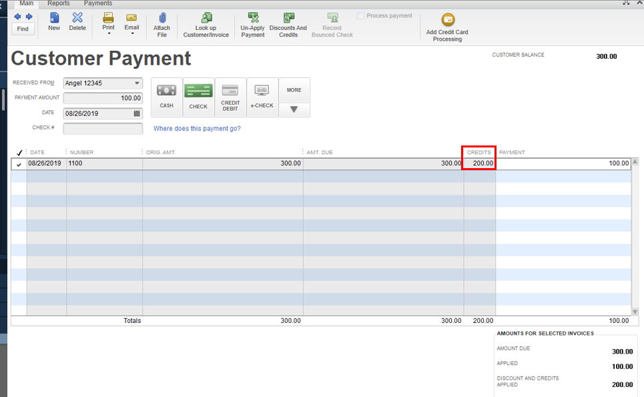This screenshot has height=397, width=644.
Task: Open the Print dropdown arrow
Action: [x=109, y=33]
